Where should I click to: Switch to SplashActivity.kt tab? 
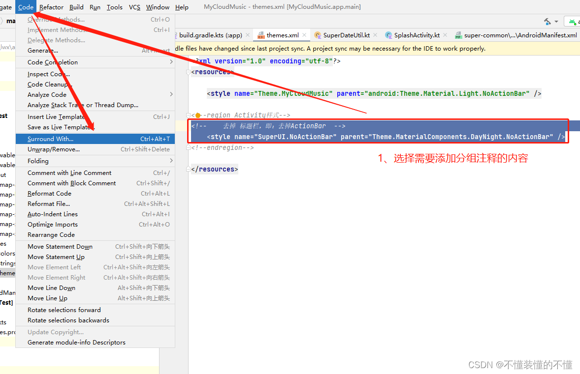(x=417, y=35)
